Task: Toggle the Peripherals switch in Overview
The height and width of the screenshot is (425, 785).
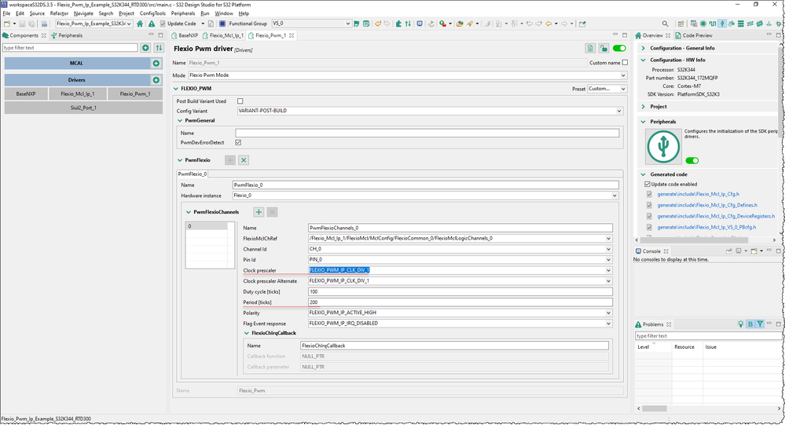Action: pyautogui.click(x=692, y=160)
